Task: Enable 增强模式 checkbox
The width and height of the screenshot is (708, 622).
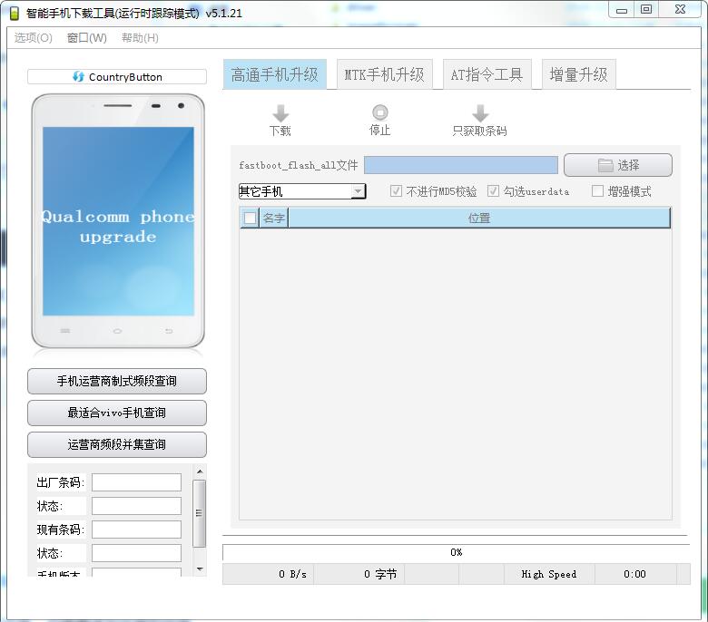Action: (597, 191)
